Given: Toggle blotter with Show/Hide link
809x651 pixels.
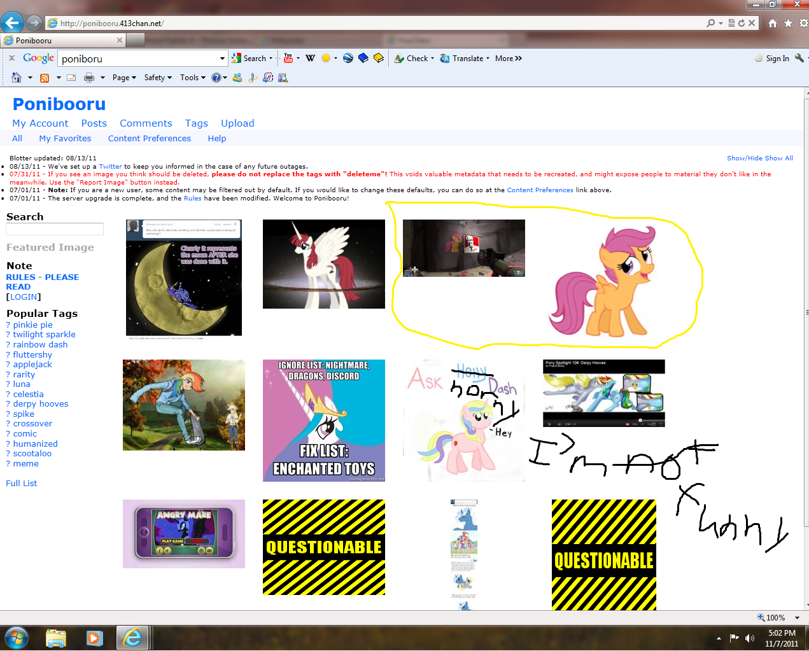Looking at the screenshot, I should [745, 158].
